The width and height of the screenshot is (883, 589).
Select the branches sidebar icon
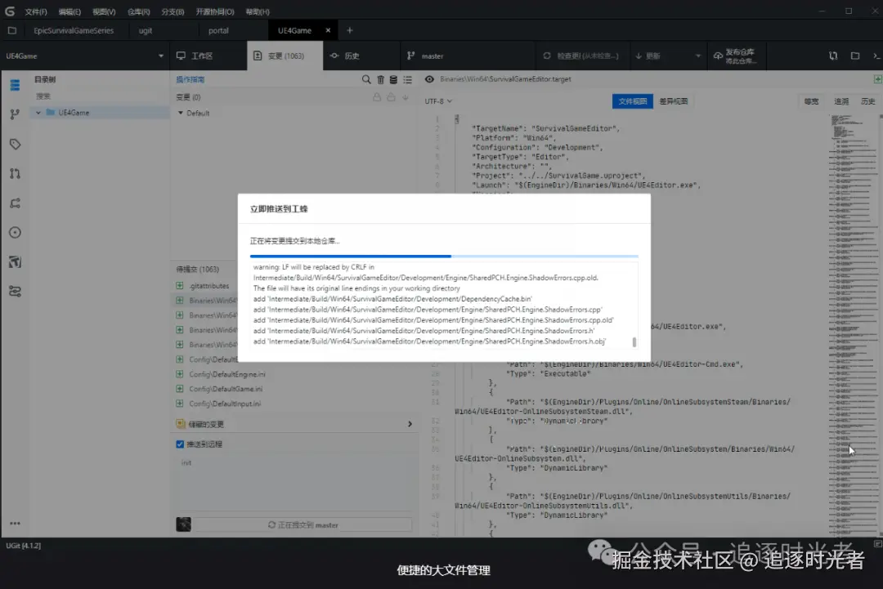pos(16,114)
